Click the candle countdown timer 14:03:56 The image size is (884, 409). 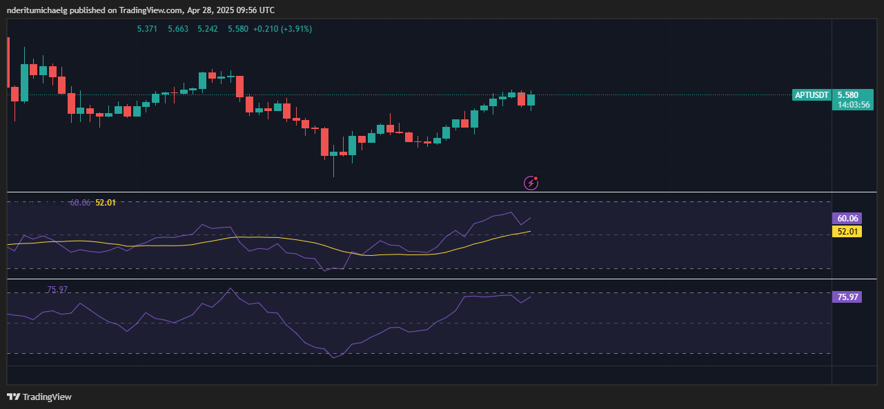[x=854, y=105]
